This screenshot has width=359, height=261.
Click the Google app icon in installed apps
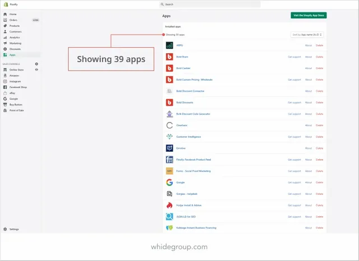(169, 183)
